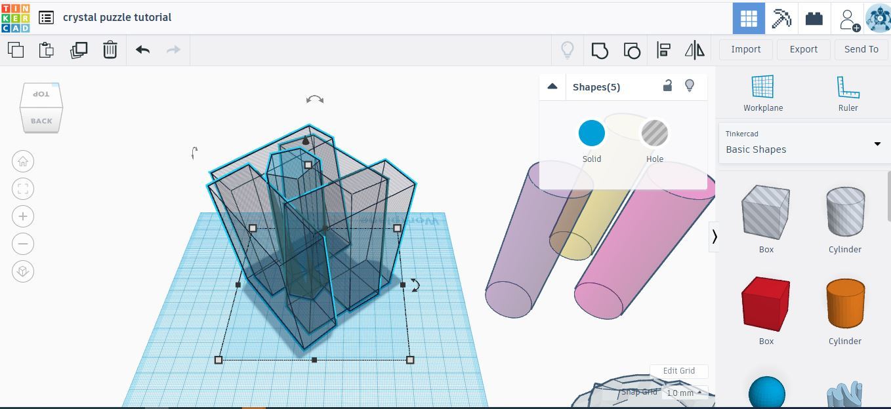Click the Ungroup shapes icon
Image resolution: width=891 pixels, height=409 pixels.
pos(631,50)
